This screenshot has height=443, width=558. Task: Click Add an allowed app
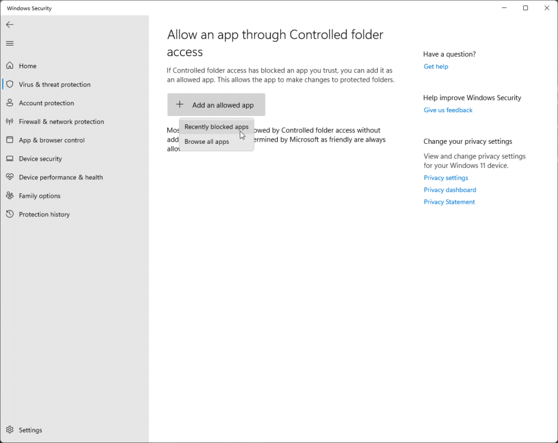(216, 105)
